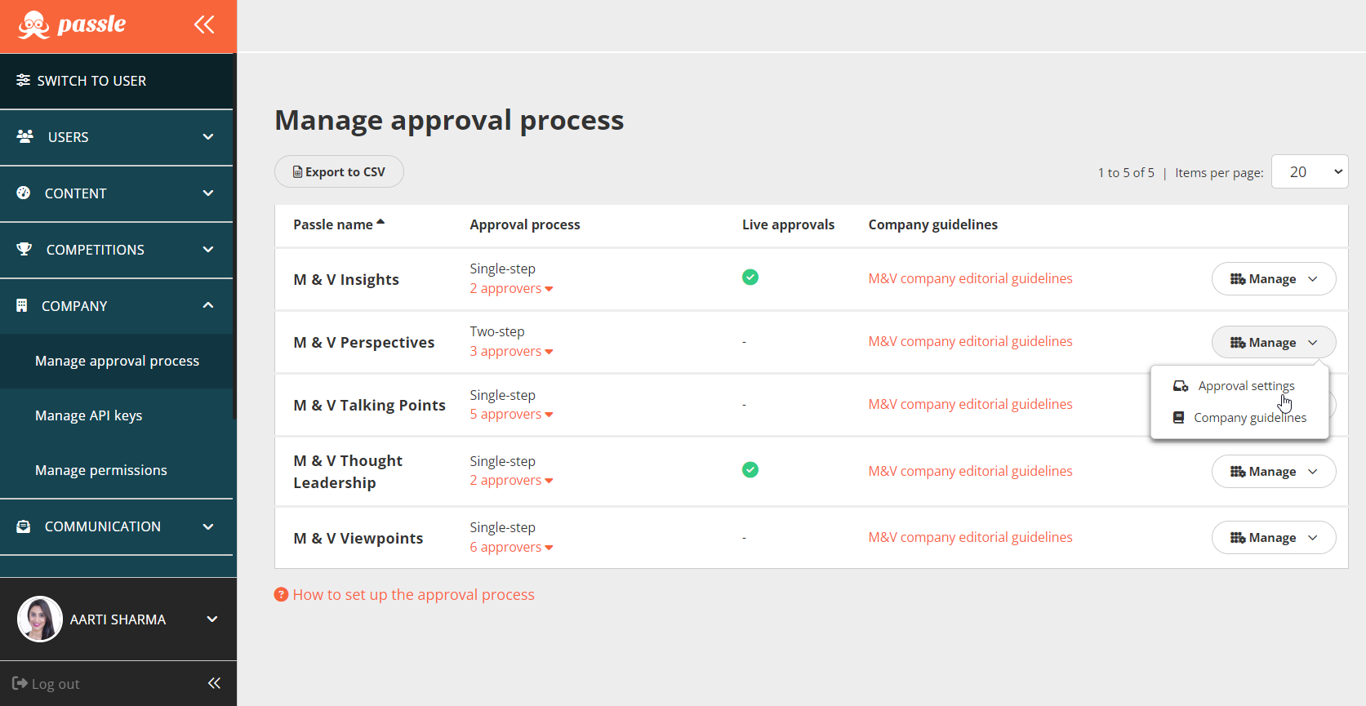Open M&V company editorial guidelines link for M & V Insights
Viewport: 1366px width, 706px height.
[x=970, y=278]
